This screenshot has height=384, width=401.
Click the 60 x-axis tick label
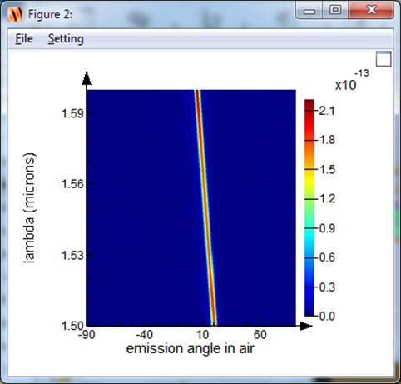[x=260, y=335]
